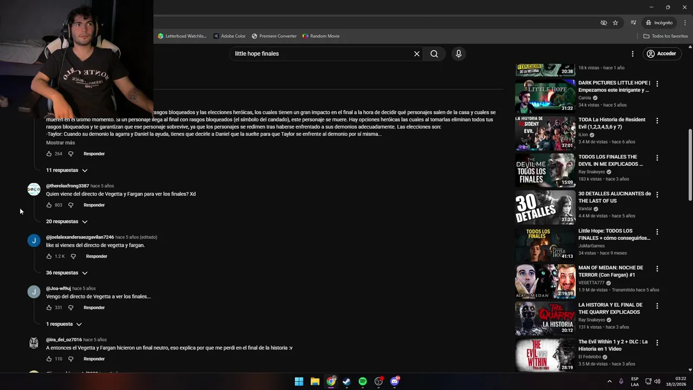Expand 1 respuesta reply
The height and width of the screenshot is (390, 693).
tap(64, 324)
